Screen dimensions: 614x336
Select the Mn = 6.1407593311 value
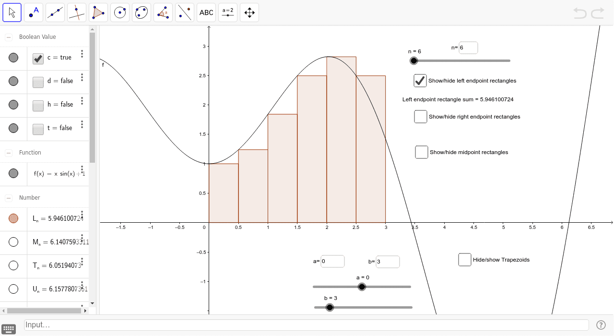(60, 242)
